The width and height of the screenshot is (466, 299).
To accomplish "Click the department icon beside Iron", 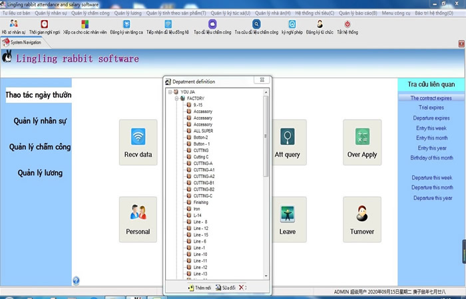I will point(188,209).
